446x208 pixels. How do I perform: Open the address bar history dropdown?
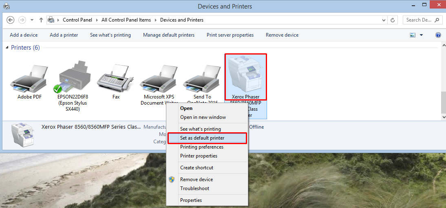(384, 20)
